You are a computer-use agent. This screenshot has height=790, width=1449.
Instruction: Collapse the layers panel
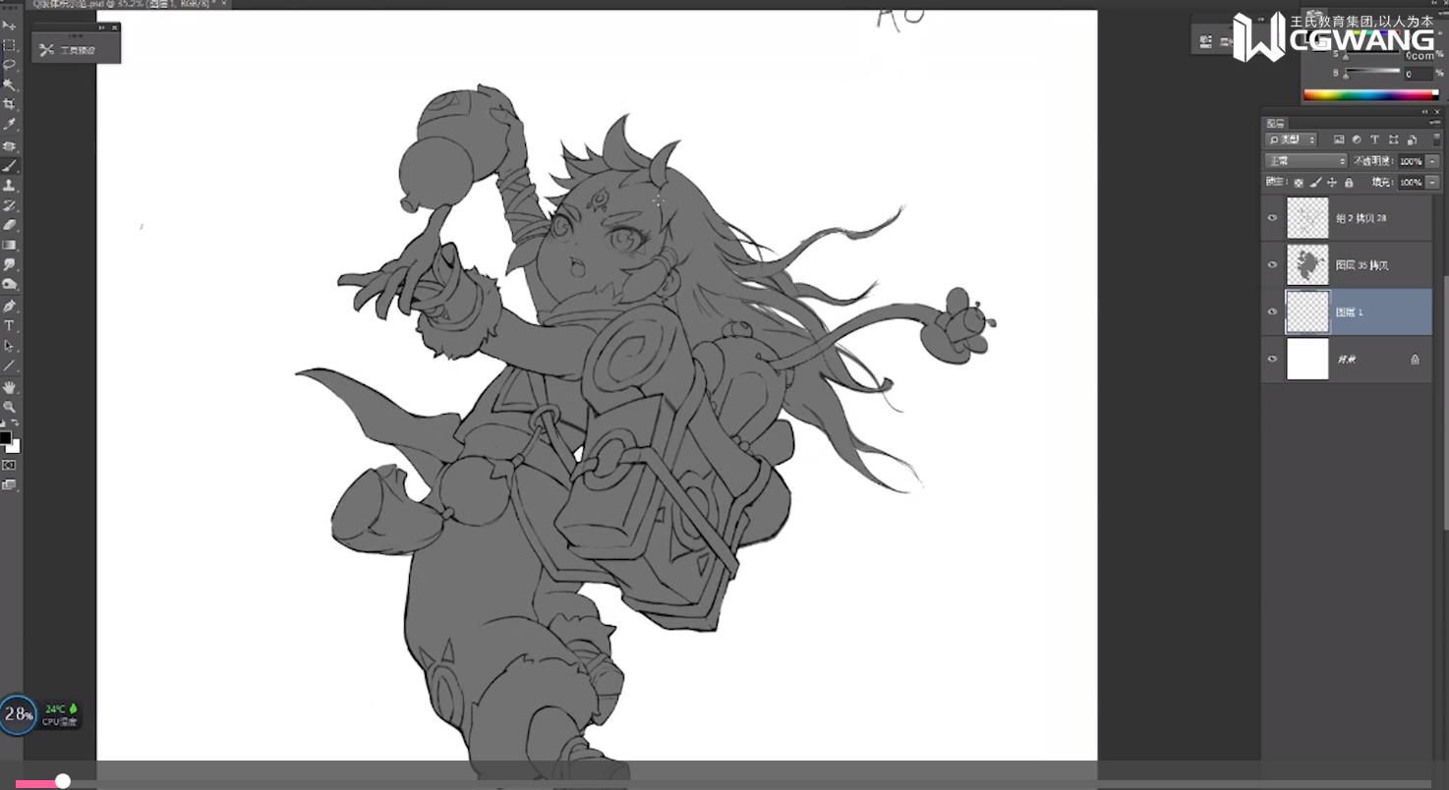click(1425, 111)
